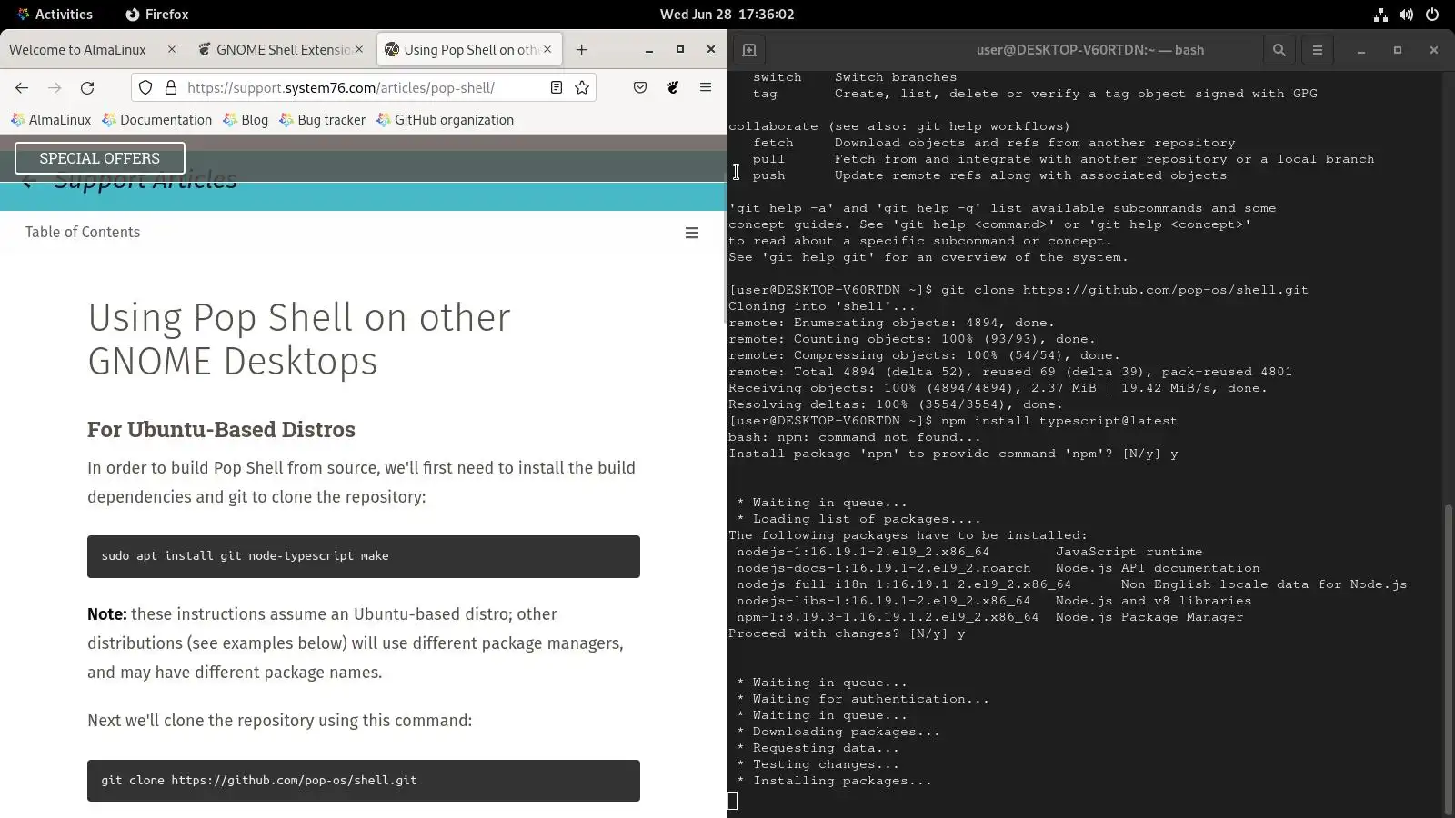1455x818 pixels.
Task: Click the sudo apt install code block
Action: coord(364,556)
